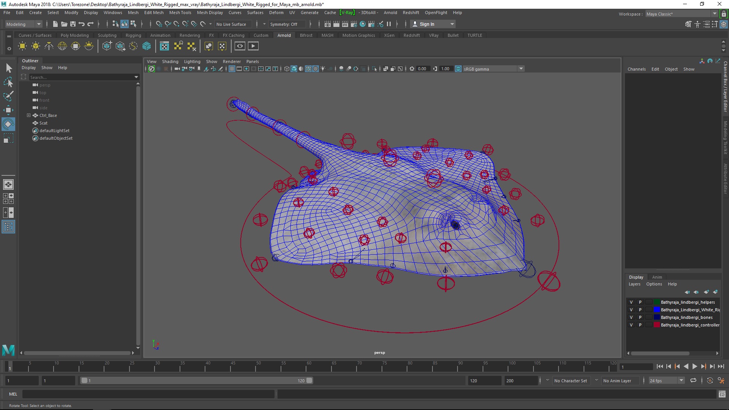
Task: Choose the Lasso select tool
Action: (x=8, y=82)
